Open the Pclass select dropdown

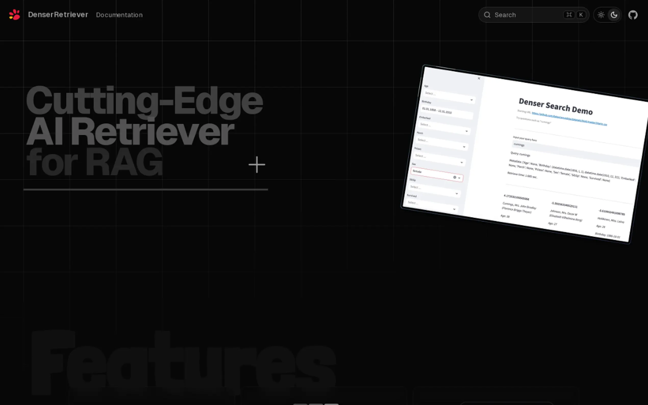pos(439,159)
